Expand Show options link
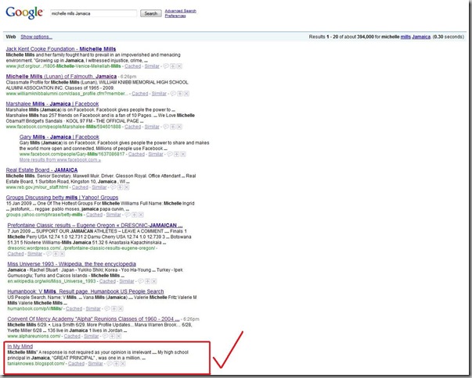This screenshot has width=472, height=378. [x=37, y=37]
